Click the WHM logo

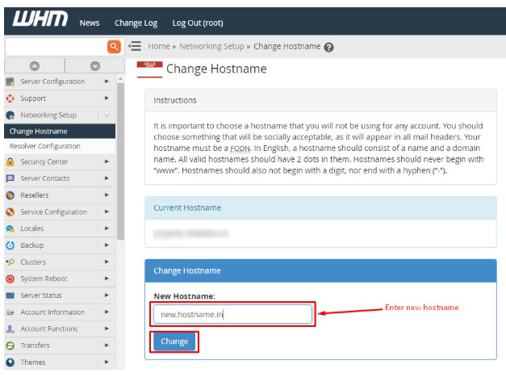point(40,19)
